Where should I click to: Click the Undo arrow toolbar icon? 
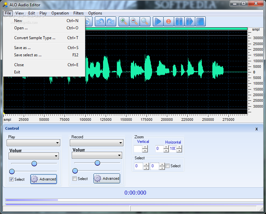(x=100, y=22)
